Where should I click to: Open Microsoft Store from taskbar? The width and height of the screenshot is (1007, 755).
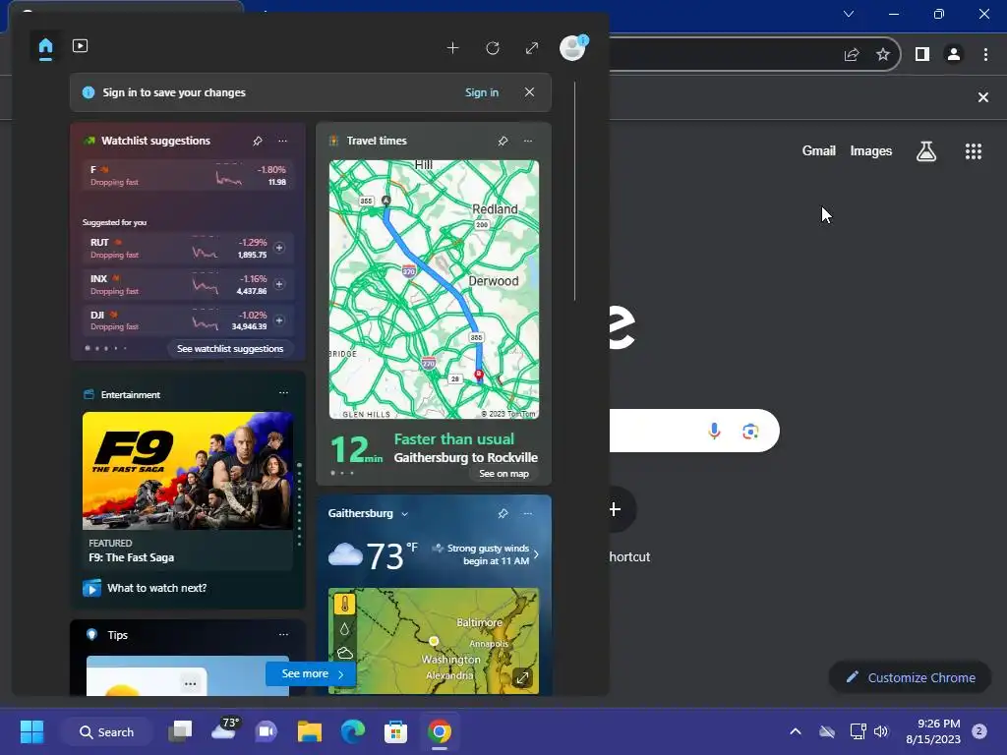point(395,731)
